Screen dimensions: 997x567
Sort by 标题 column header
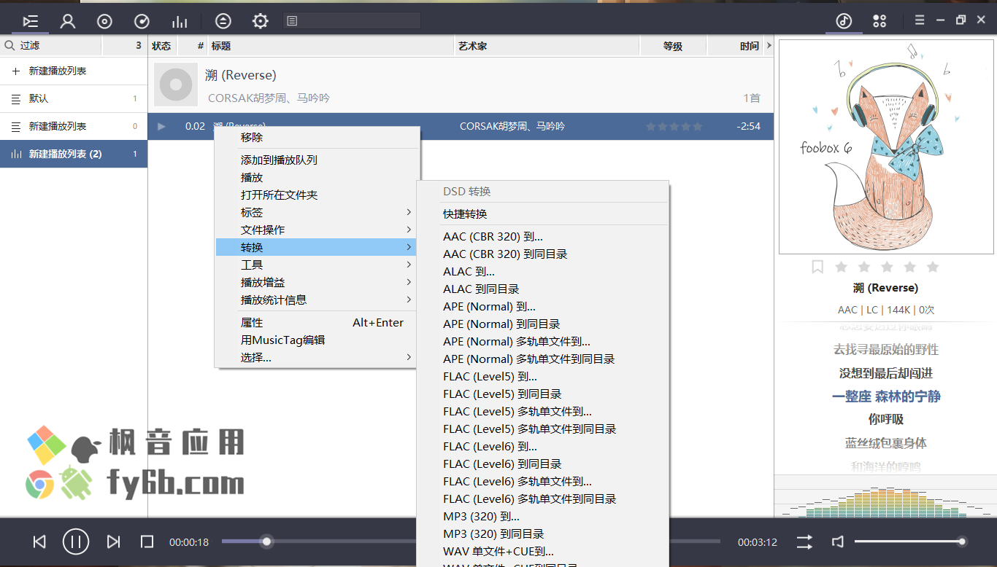coord(331,46)
